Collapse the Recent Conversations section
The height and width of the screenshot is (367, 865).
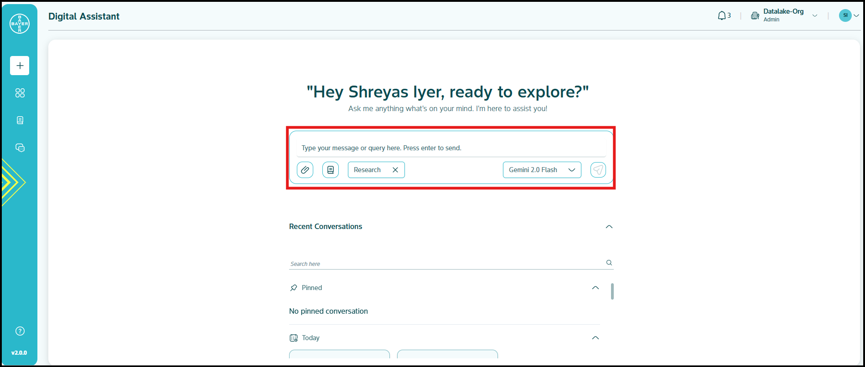(609, 227)
